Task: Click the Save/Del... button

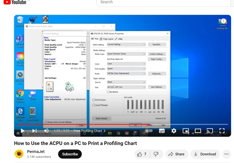Action: point(157,44)
